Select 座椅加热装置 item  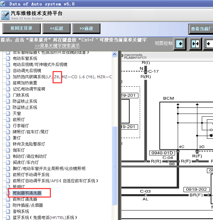[x=25, y=83]
